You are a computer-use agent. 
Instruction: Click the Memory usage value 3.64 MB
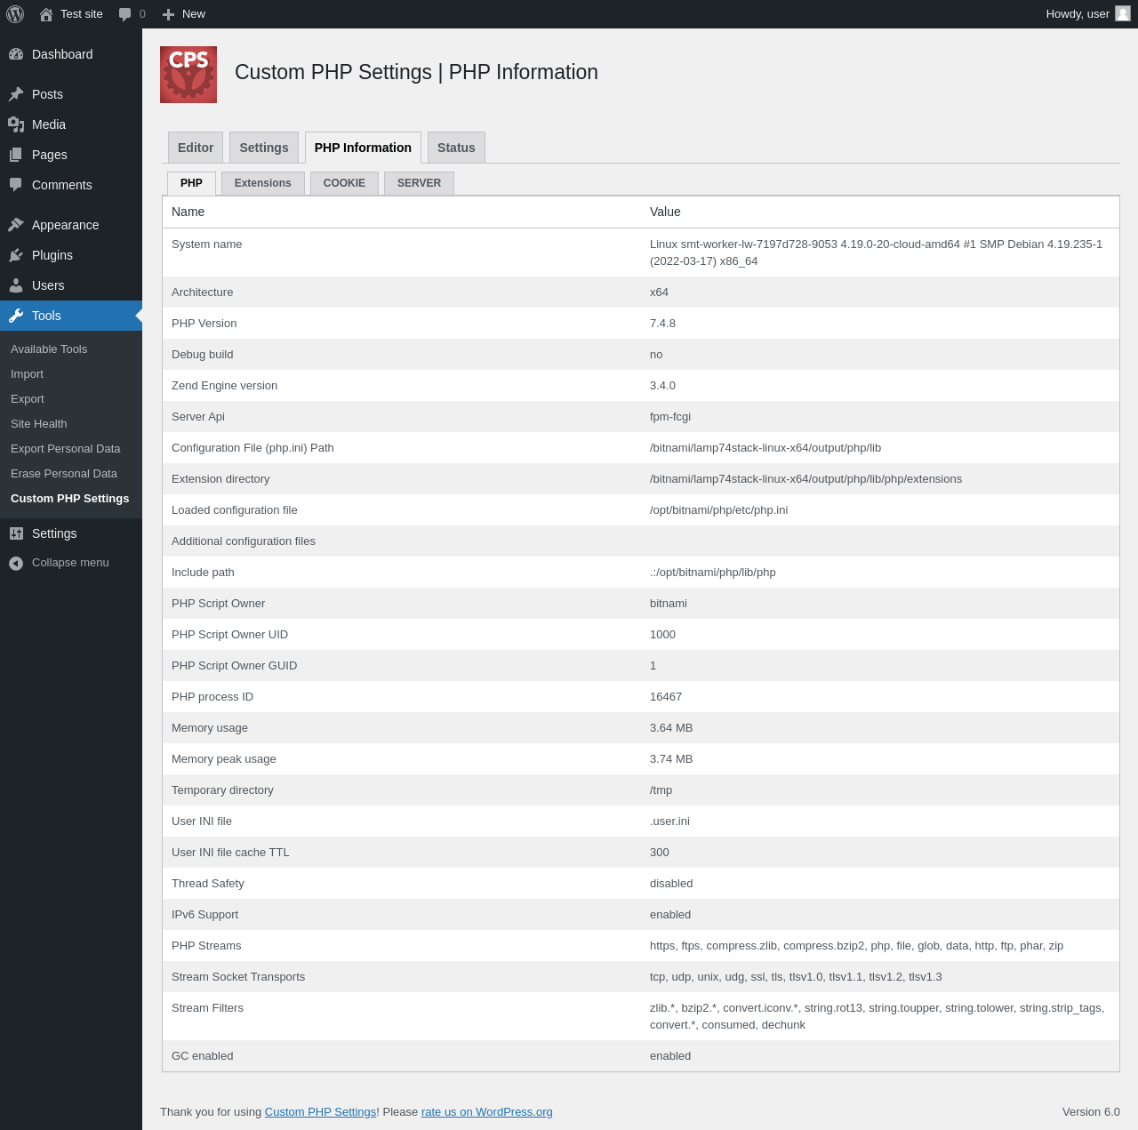671,728
